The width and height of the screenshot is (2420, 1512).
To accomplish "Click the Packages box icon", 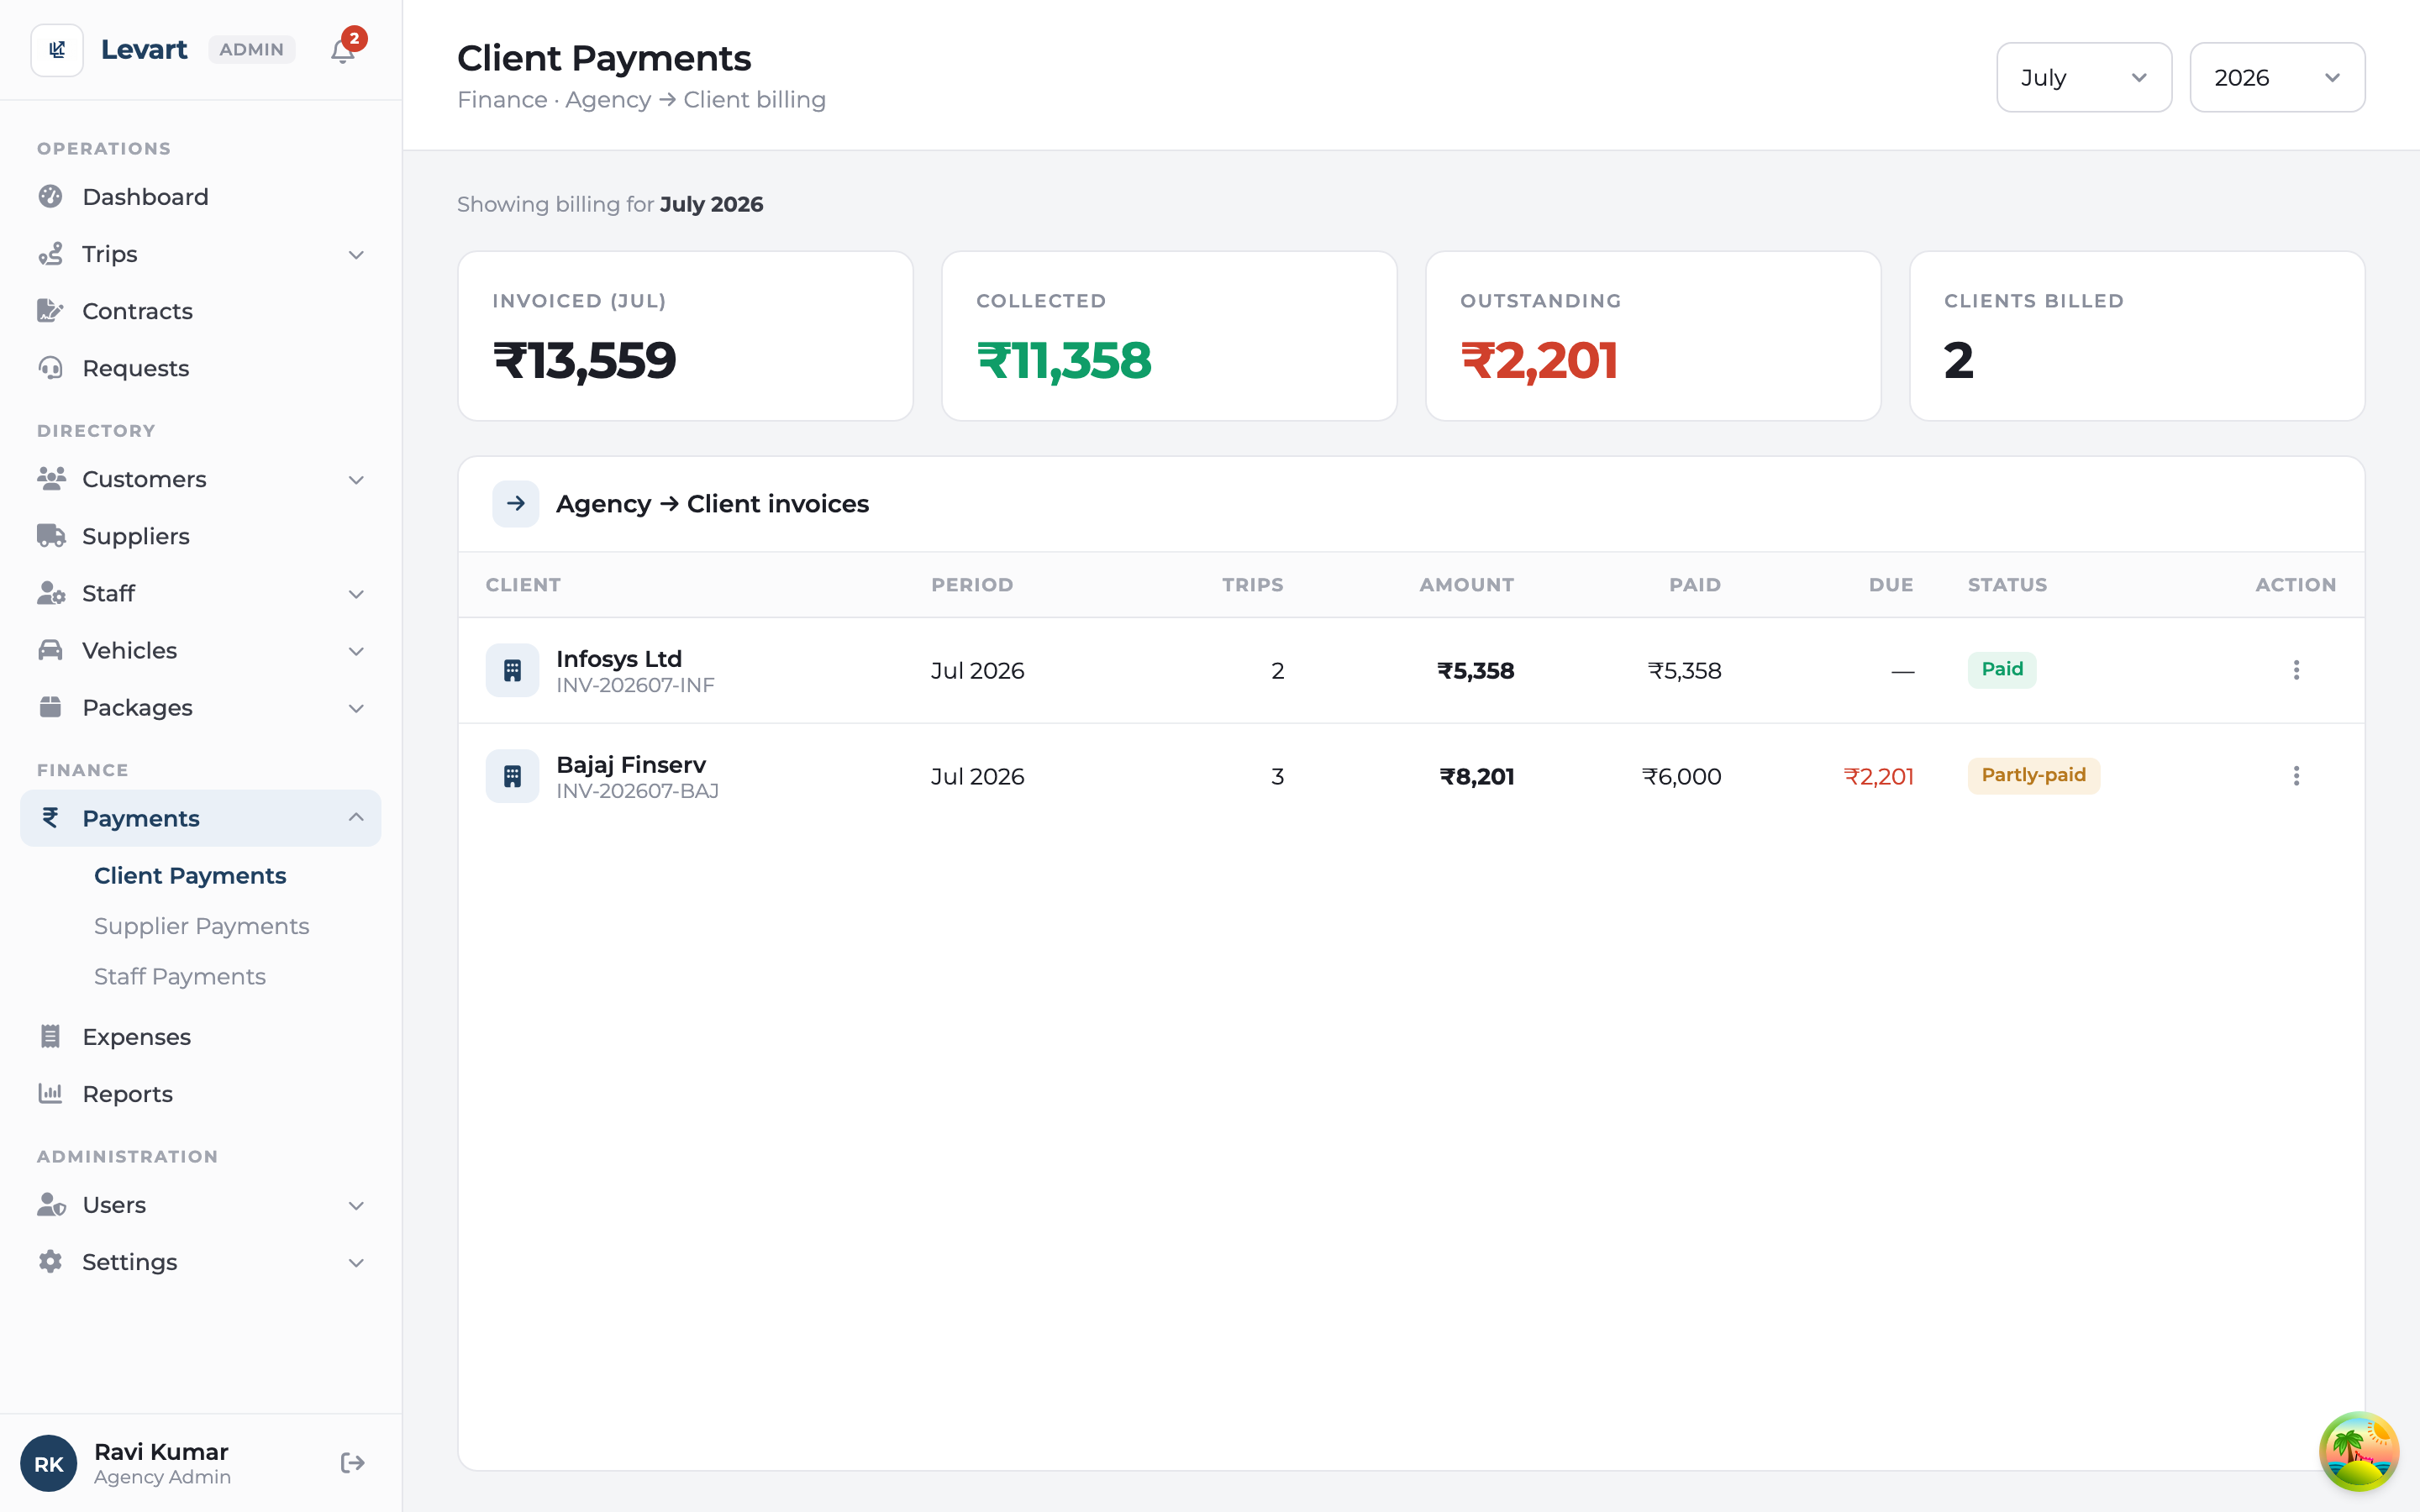I will pyautogui.click(x=51, y=707).
